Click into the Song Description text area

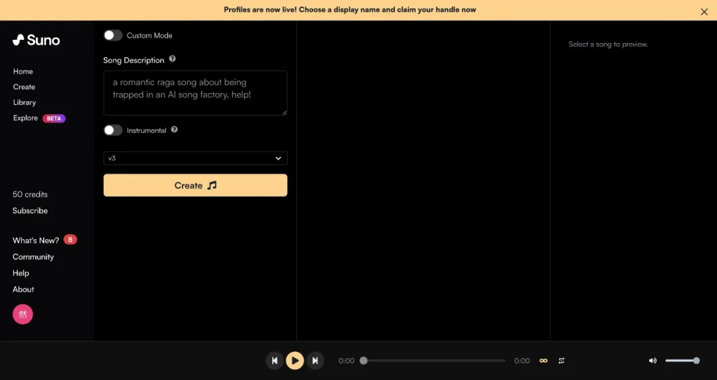click(x=195, y=93)
